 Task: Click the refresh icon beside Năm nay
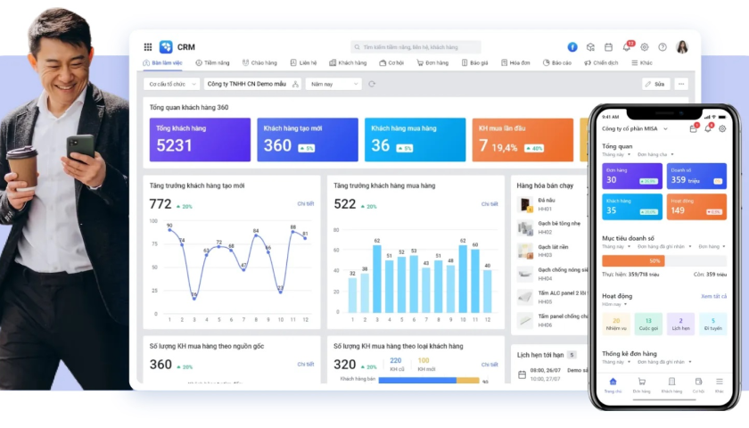[372, 84]
